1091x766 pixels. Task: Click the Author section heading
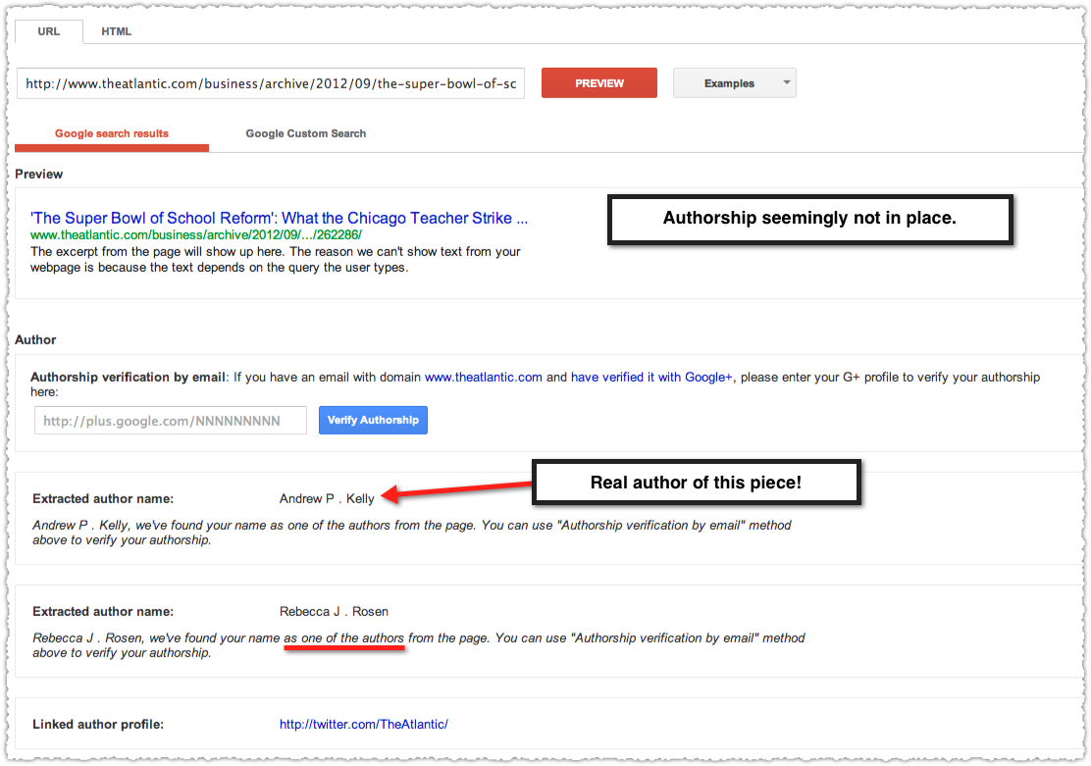pos(35,339)
